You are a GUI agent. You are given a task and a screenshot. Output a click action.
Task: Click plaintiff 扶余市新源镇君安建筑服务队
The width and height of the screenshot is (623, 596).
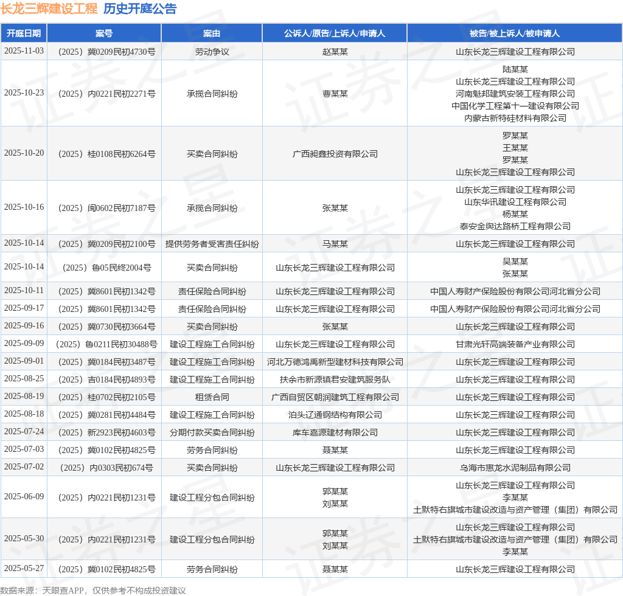(335, 380)
